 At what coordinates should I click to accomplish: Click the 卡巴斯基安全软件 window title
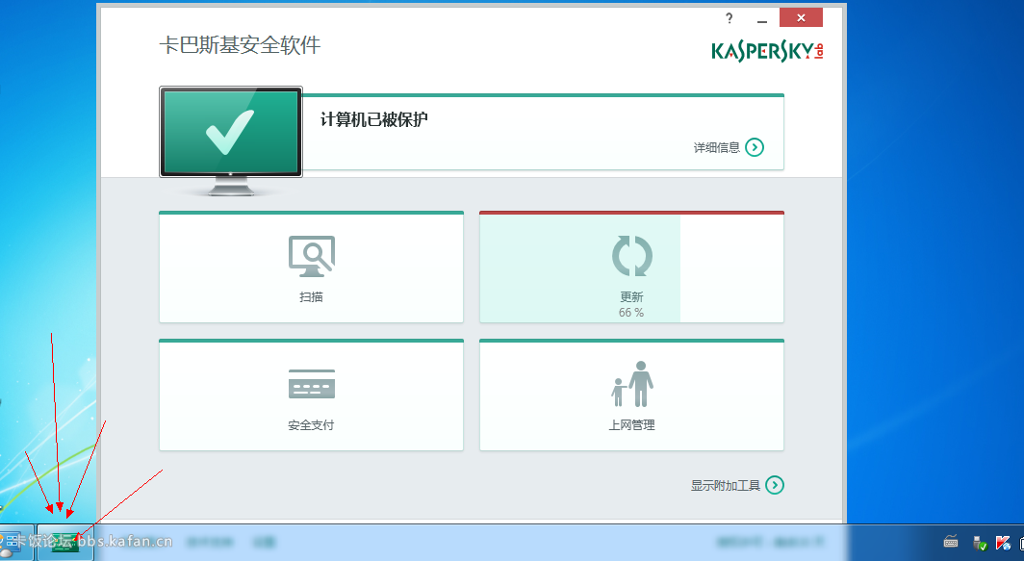point(240,45)
